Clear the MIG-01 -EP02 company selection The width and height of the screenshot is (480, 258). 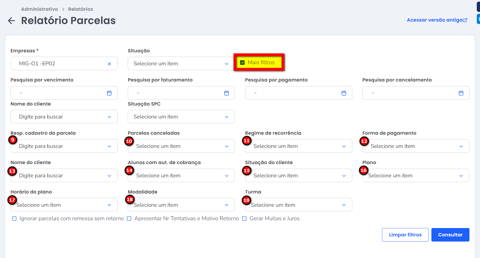click(x=109, y=64)
